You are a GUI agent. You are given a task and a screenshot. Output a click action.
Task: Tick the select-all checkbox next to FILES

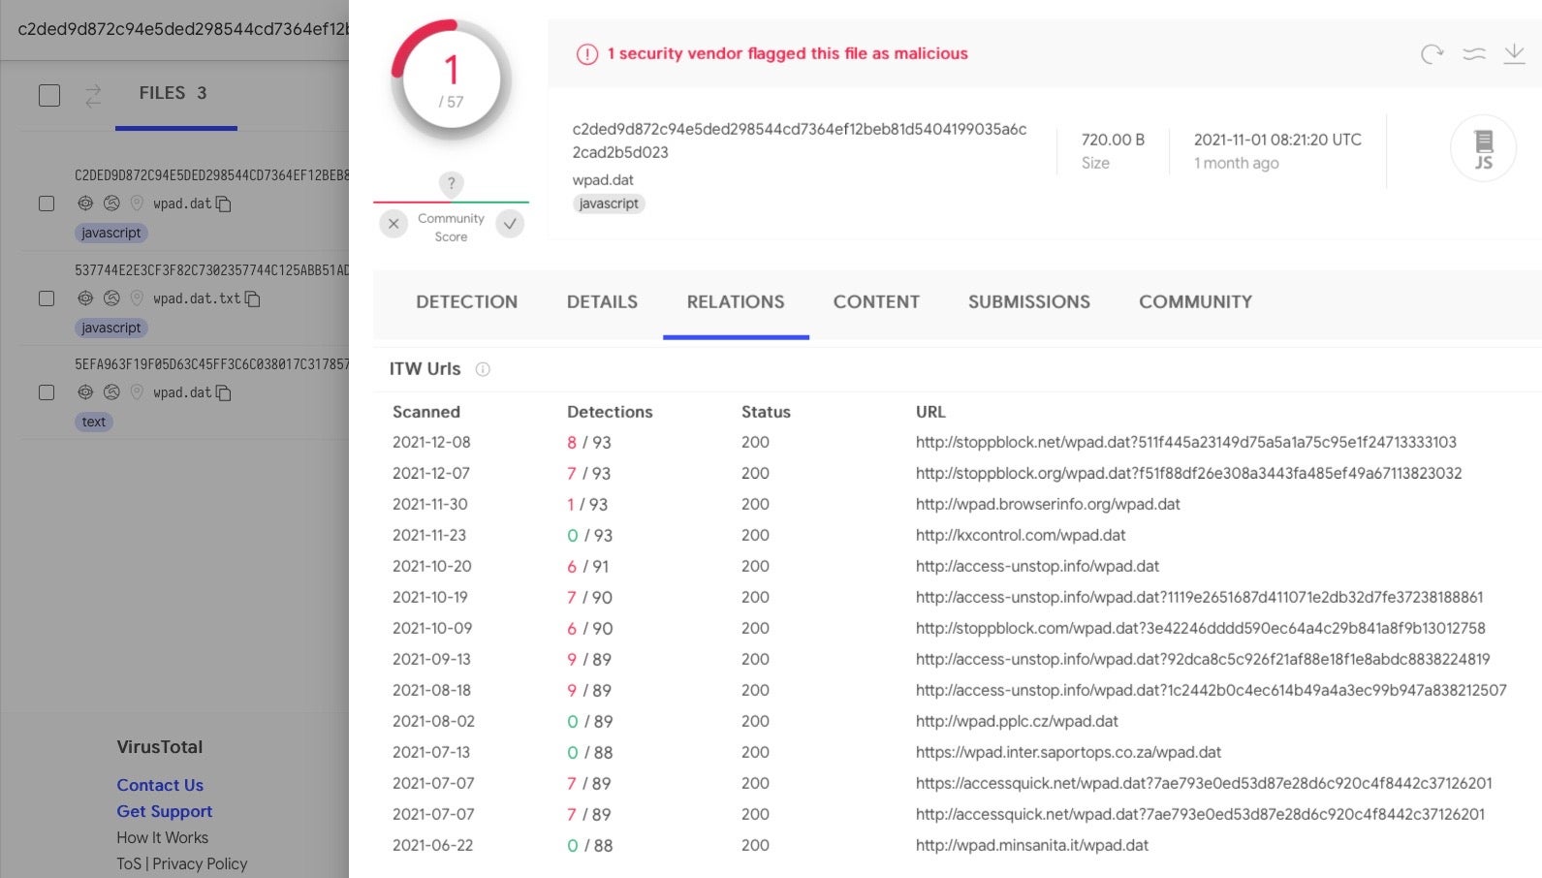[x=49, y=95]
